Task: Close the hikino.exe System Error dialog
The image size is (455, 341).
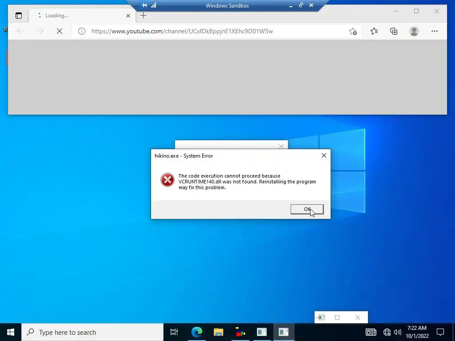Action: pos(324,156)
